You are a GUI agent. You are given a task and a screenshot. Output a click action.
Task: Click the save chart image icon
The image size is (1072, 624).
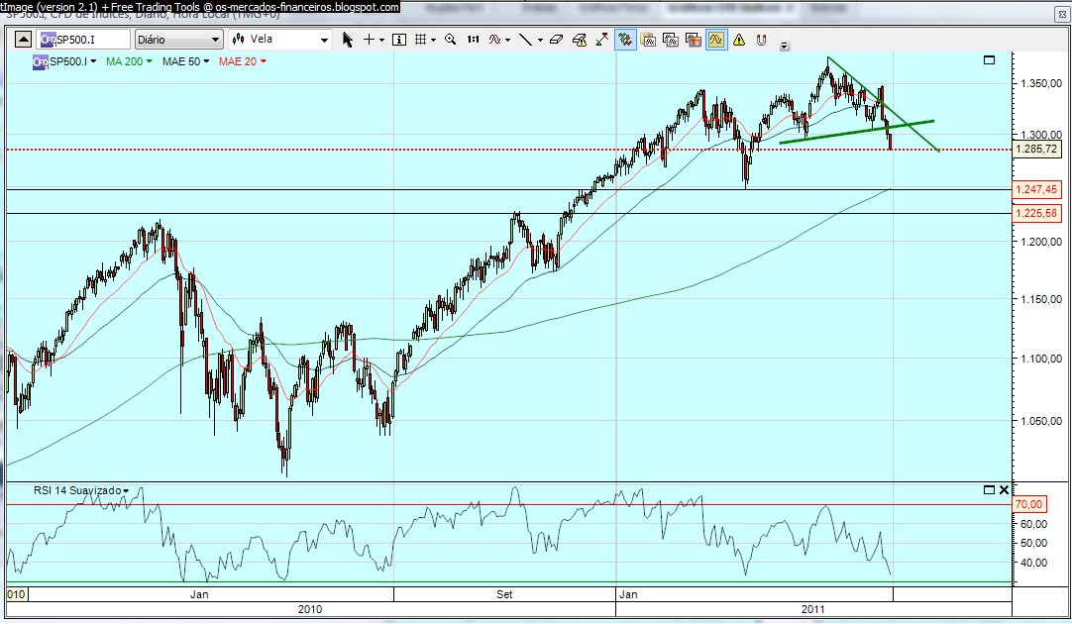[694, 40]
